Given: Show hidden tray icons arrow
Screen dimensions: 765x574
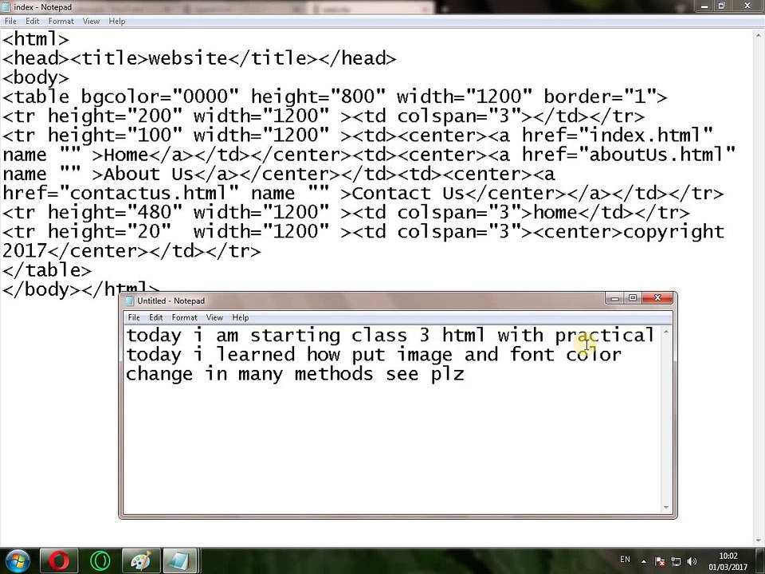Looking at the screenshot, I should tap(644, 561).
